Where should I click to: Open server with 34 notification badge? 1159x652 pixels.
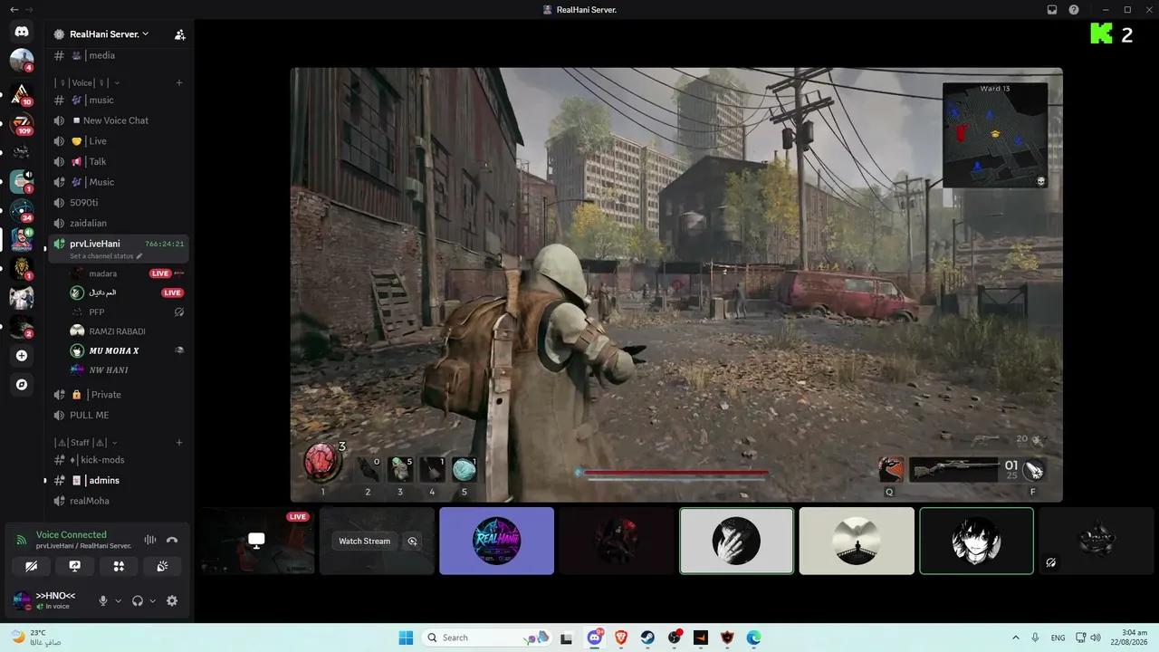point(22,210)
